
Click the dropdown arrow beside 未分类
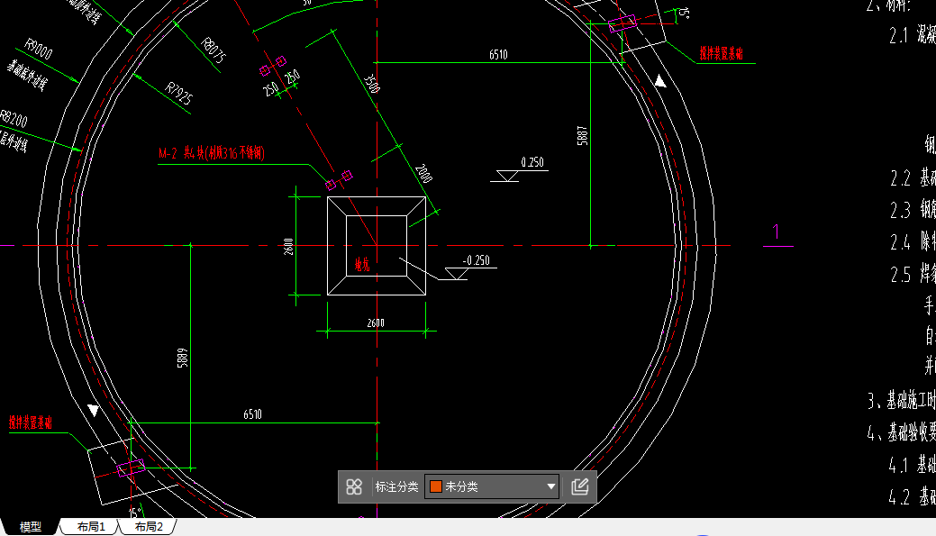coord(551,487)
